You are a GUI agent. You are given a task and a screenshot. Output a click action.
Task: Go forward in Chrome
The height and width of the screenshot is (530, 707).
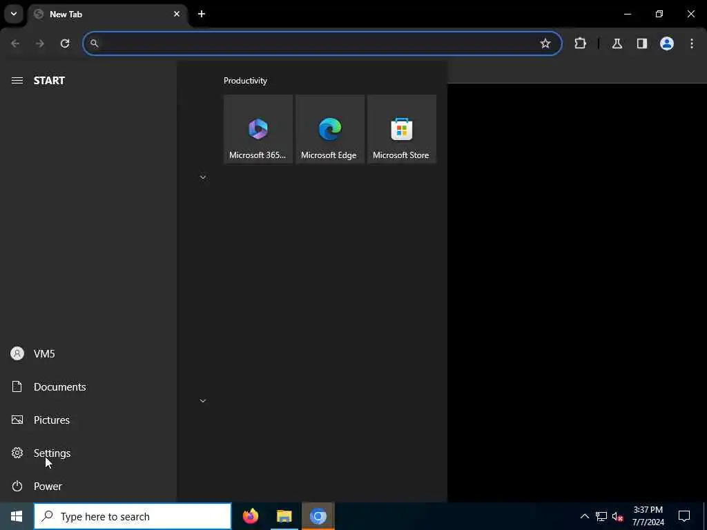(40, 43)
